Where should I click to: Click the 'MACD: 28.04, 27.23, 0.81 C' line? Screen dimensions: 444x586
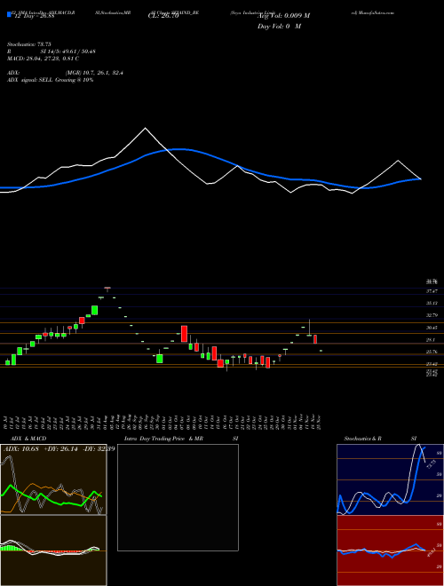coord(43,59)
